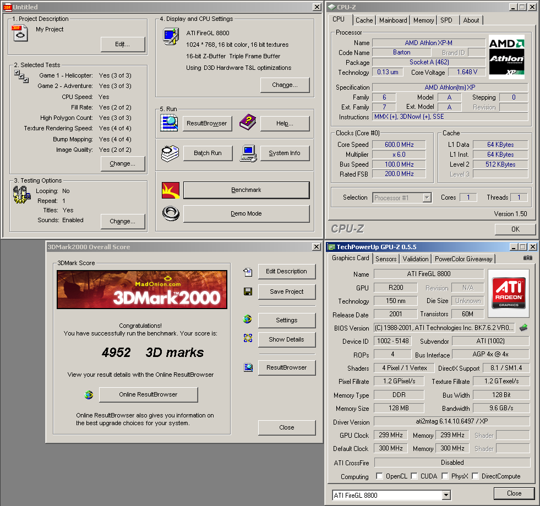Open the SPD tab in CPU-Z
540x506 pixels.
446,20
